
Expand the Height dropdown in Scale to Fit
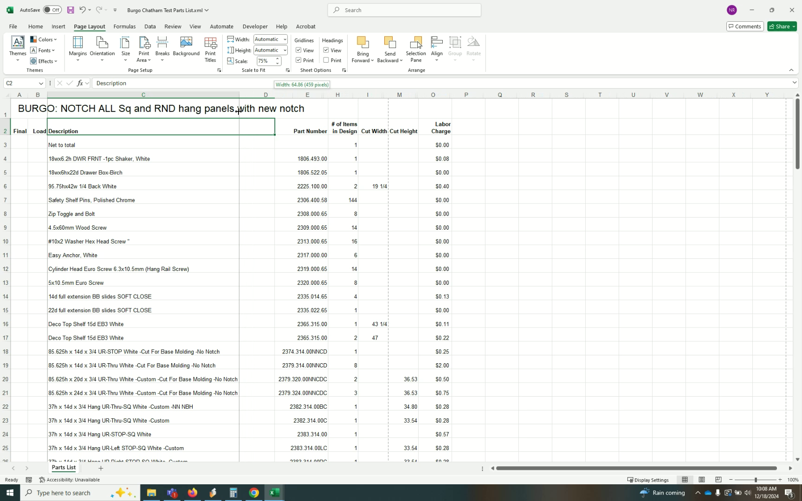pos(285,50)
